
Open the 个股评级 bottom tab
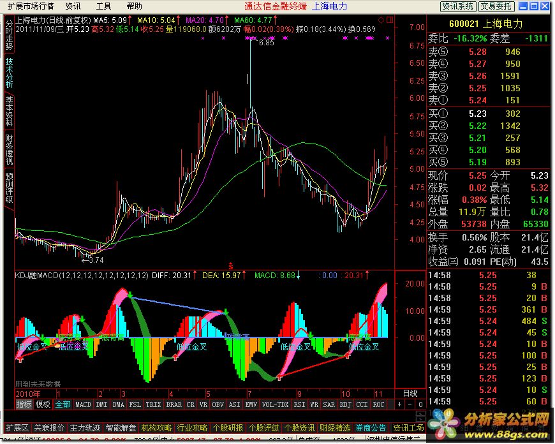[x=263, y=428]
